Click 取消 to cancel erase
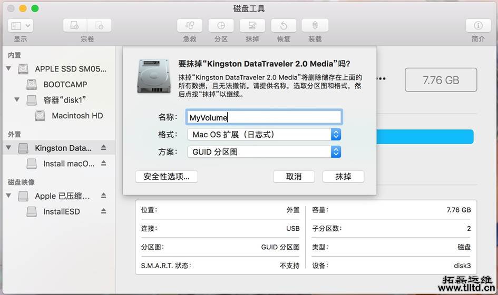 coord(294,177)
